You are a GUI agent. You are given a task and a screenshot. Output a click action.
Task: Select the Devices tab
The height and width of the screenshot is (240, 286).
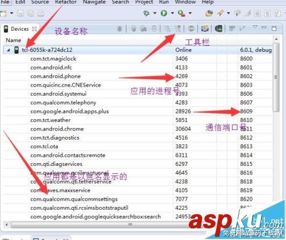pos(19,29)
